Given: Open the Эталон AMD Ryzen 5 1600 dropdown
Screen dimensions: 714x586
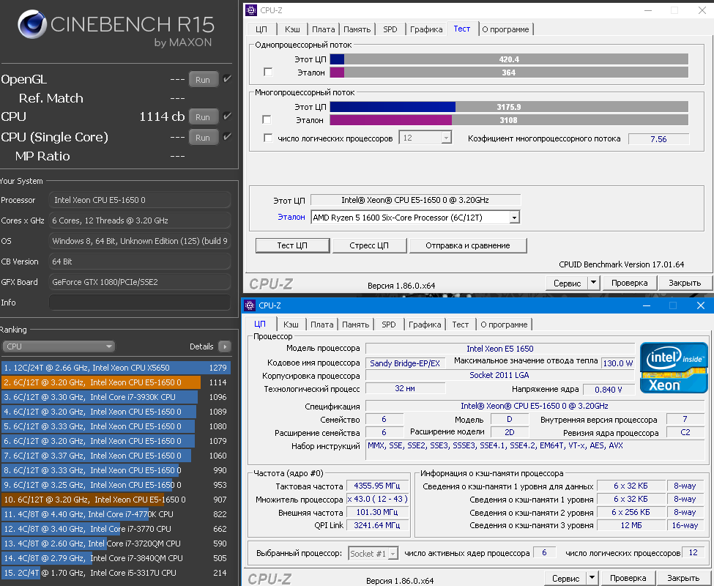Looking at the screenshot, I should (x=514, y=218).
